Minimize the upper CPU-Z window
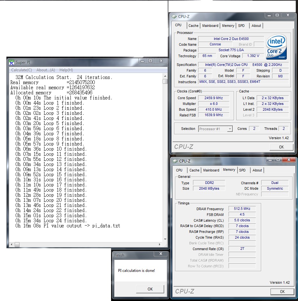 point(269,15)
